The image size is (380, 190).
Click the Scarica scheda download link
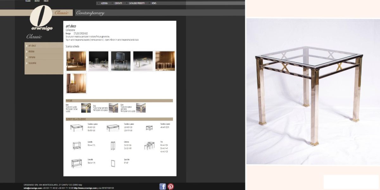pos(72,47)
